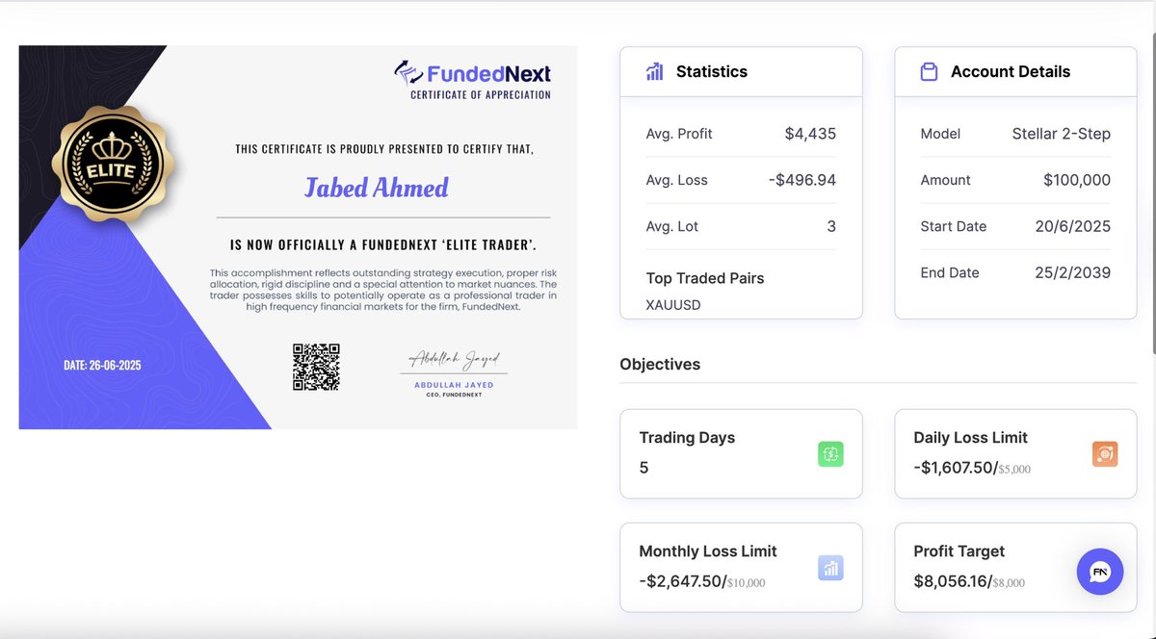Open the FN chat support bubble
Viewport: 1156px width, 639px height.
[x=1100, y=572]
